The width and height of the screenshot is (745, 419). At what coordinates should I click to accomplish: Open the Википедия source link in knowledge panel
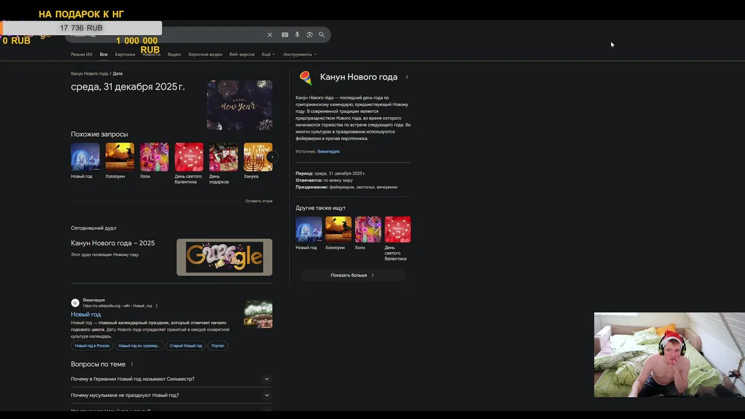point(328,151)
